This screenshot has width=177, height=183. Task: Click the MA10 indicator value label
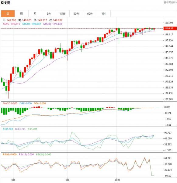tap(32, 24)
